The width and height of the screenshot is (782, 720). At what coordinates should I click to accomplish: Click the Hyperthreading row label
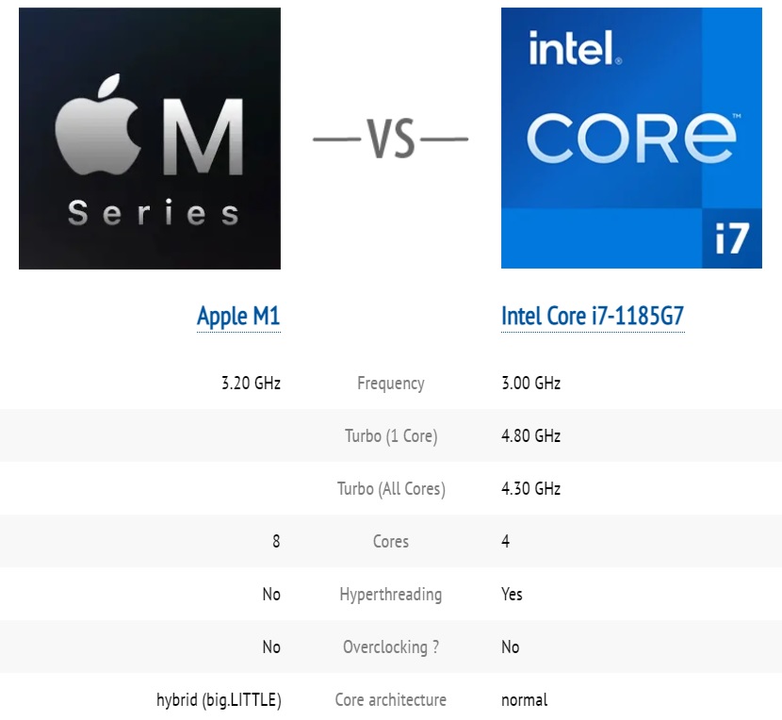point(390,595)
